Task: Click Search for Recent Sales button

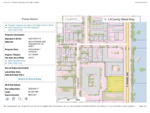Action: click(30, 79)
